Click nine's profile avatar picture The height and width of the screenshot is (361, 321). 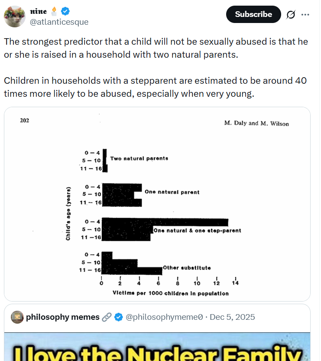coord(14,16)
